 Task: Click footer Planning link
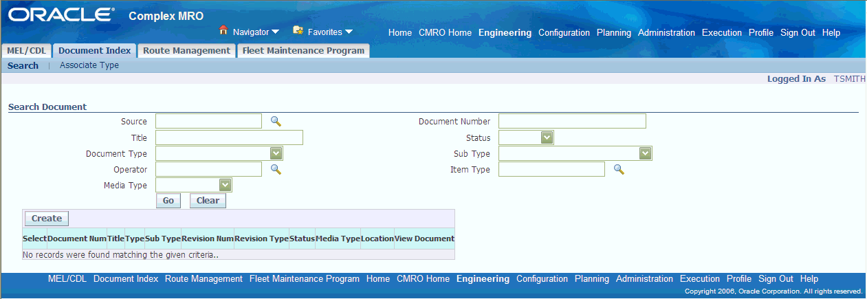(x=592, y=279)
